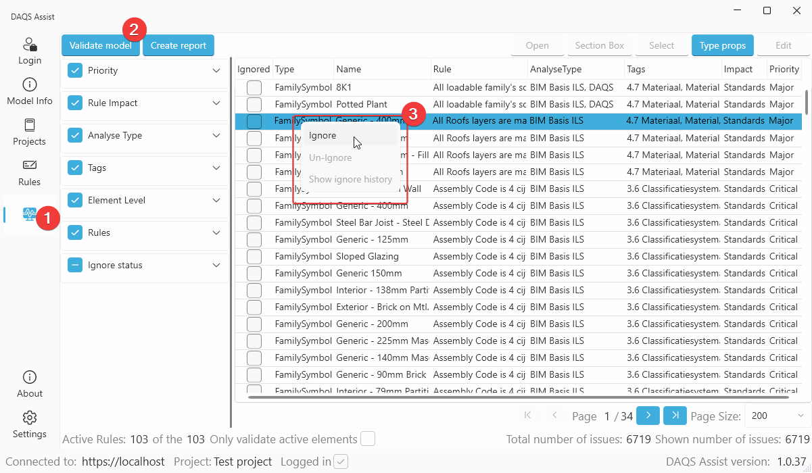
Task: Enable Only validate active elements checkbox
Action: 367,439
